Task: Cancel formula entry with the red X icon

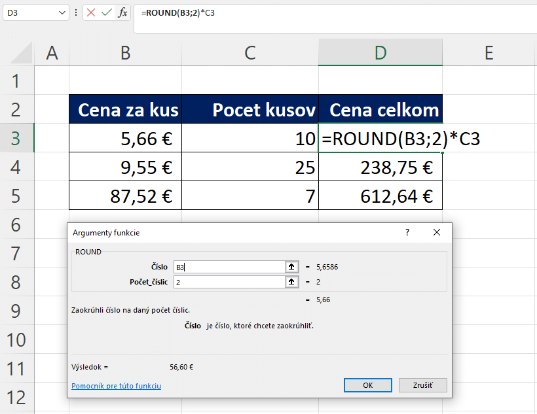Action: click(91, 12)
